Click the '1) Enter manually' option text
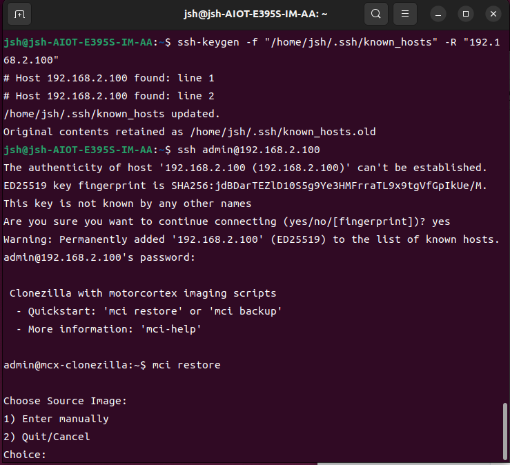510x465 pixels. (x=56, y=419)
